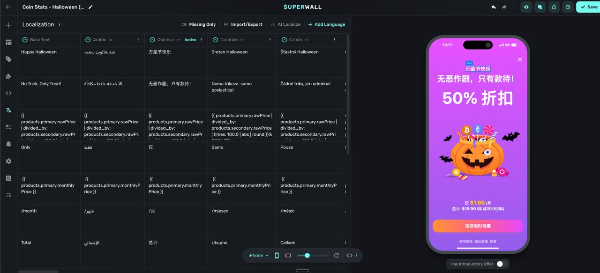Switch preview to landscape orientation
Image resolution: width=600 pixels, height=273 pixels.
(x=288, y=255)
